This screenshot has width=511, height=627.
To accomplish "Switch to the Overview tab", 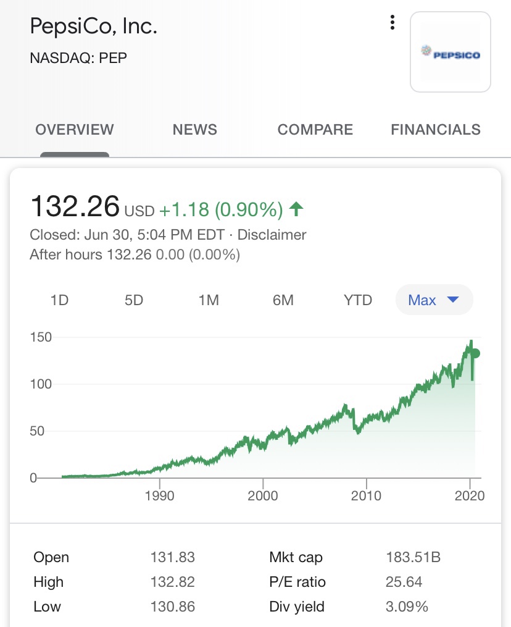I will (75, 130).
